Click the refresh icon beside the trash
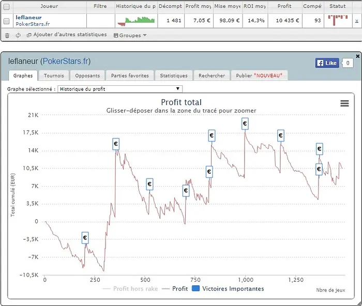This screenshot has width=362, height=306. pos(18,35)
